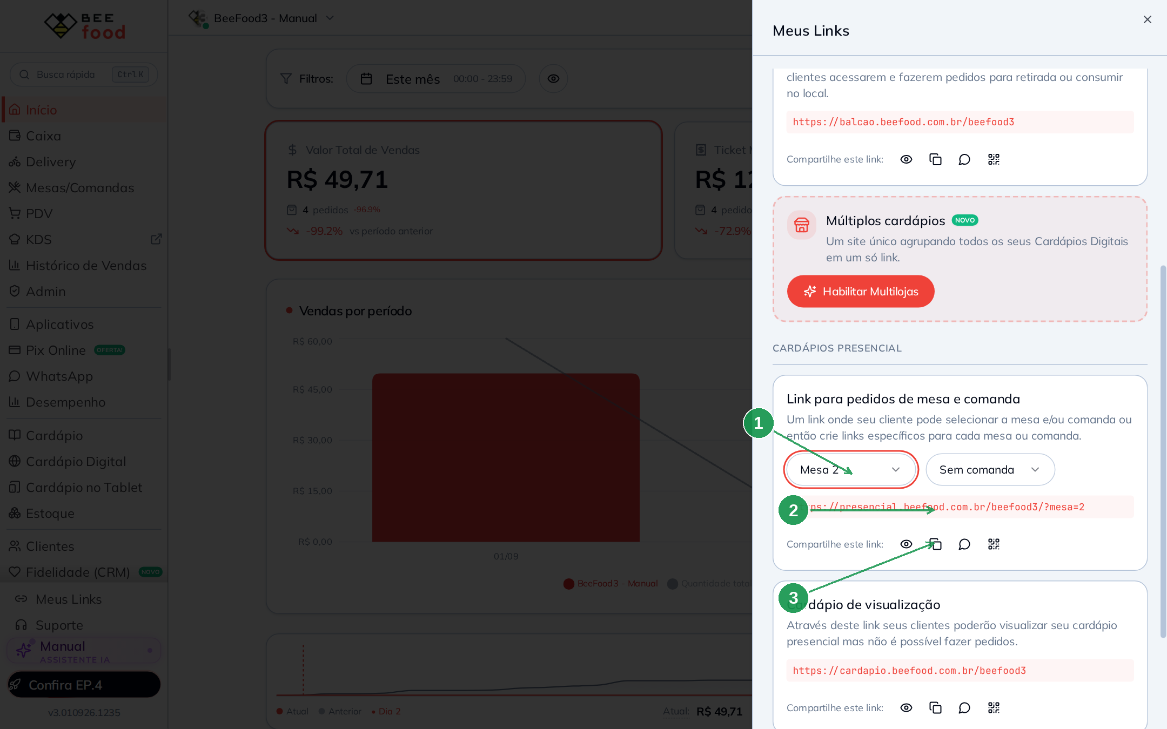
Task: Open Meus Links in sidebar
Action: [x=84, y=599]
